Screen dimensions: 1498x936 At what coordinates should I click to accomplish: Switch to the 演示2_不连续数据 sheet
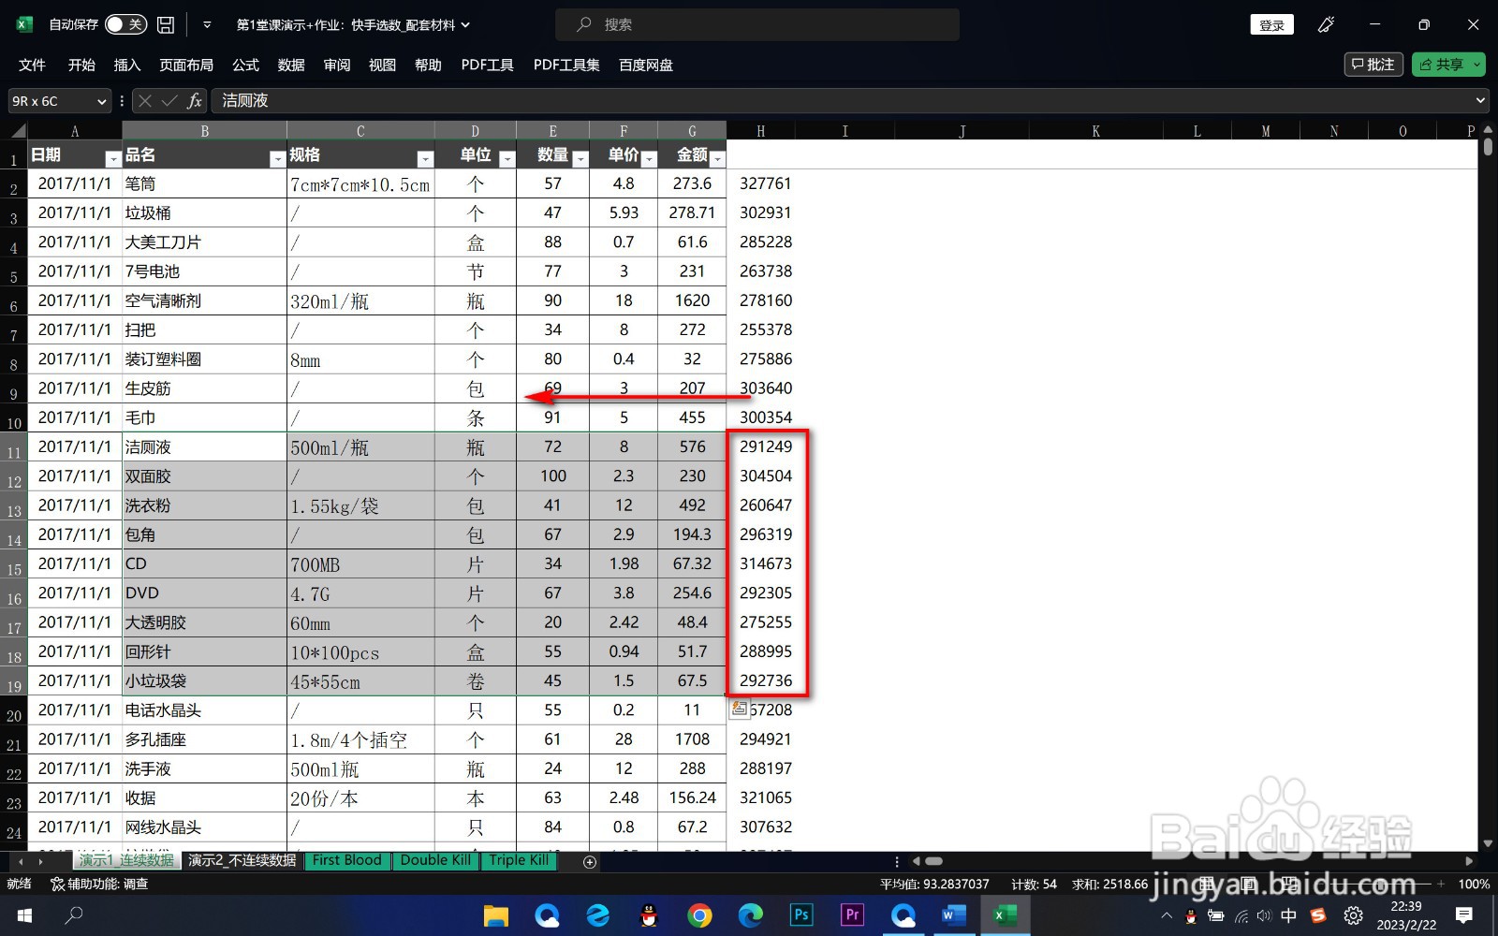click(242, 860)
